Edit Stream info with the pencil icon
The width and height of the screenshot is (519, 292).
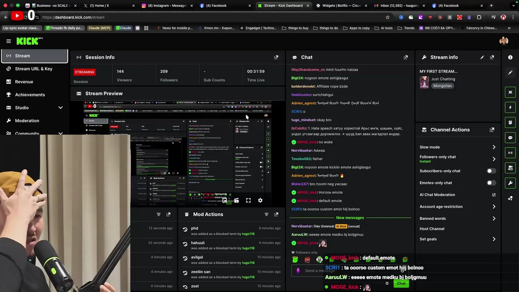tap(482, 57)
